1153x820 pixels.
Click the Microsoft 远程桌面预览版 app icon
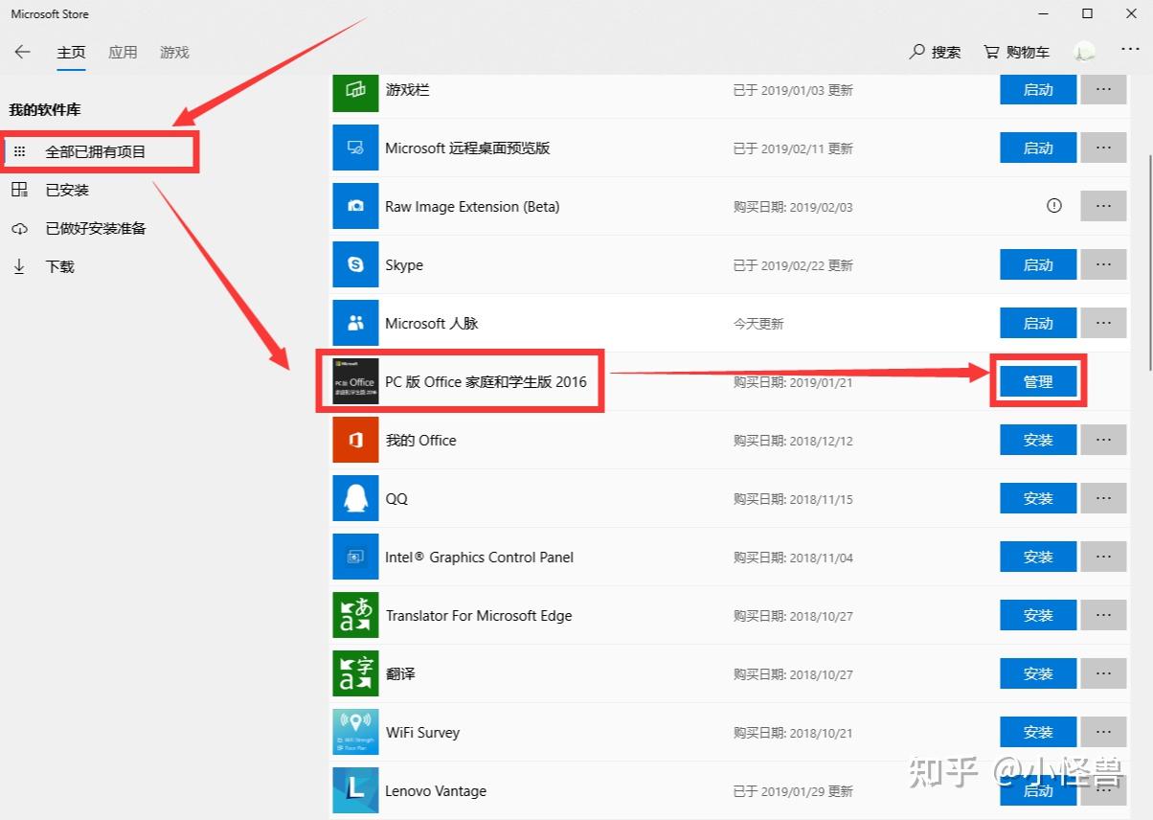point(356,148)
